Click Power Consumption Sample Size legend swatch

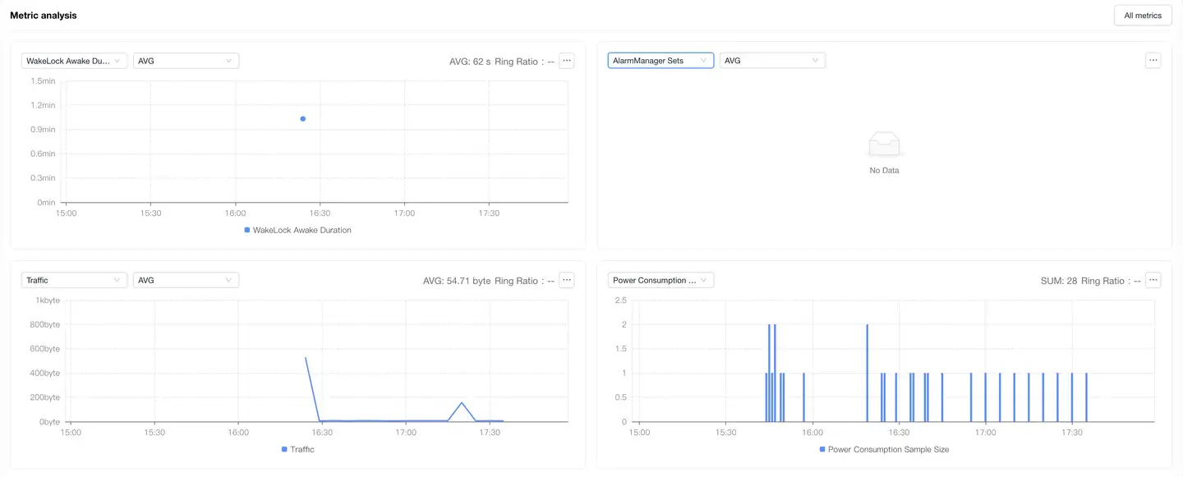(x=822, y=450)
